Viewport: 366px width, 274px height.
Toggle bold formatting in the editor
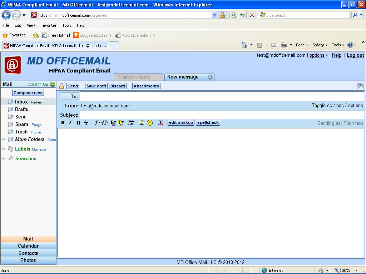coord(63,123)
